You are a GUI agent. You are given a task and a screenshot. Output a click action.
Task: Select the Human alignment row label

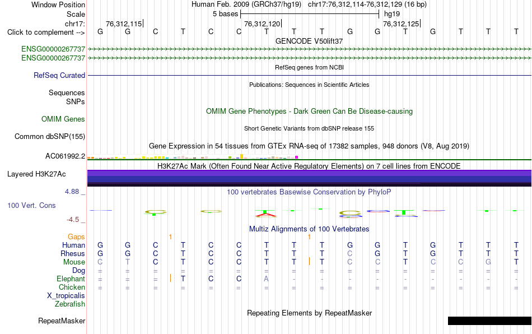(73, 245)
